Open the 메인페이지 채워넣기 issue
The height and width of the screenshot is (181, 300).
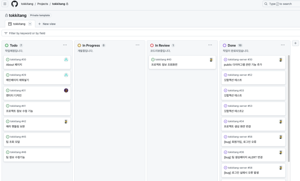[18, 80]
